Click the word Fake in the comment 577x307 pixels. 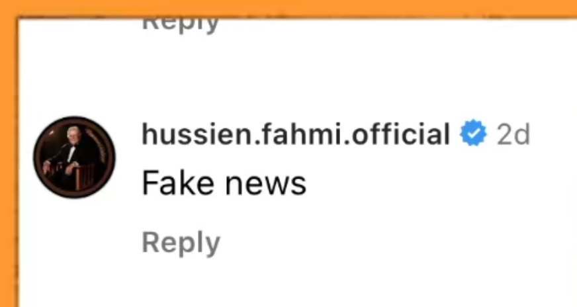point(178,183)
